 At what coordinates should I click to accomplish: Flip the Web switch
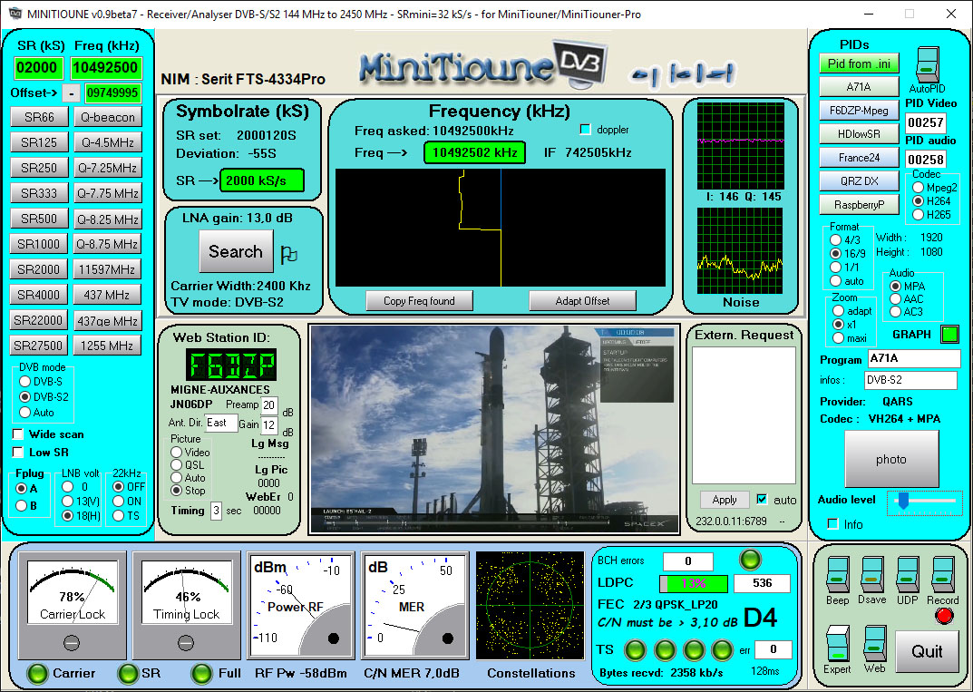tap(874, 643)
